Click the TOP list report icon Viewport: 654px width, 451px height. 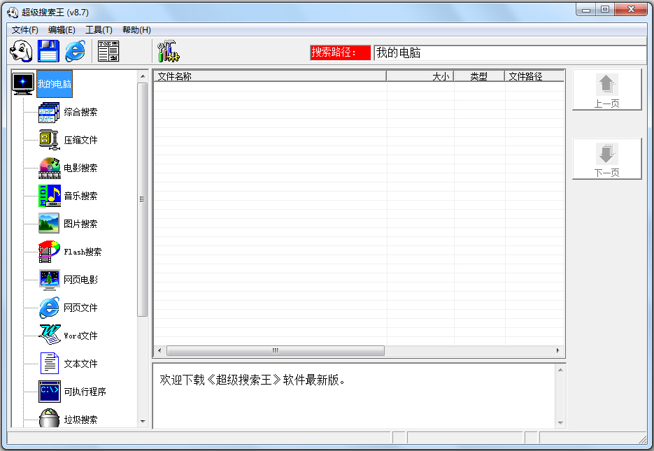(x=108, y=51)
